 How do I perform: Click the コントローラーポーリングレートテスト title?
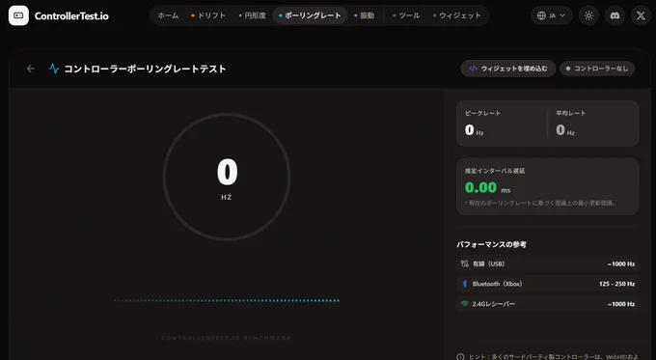pos(145,69)
